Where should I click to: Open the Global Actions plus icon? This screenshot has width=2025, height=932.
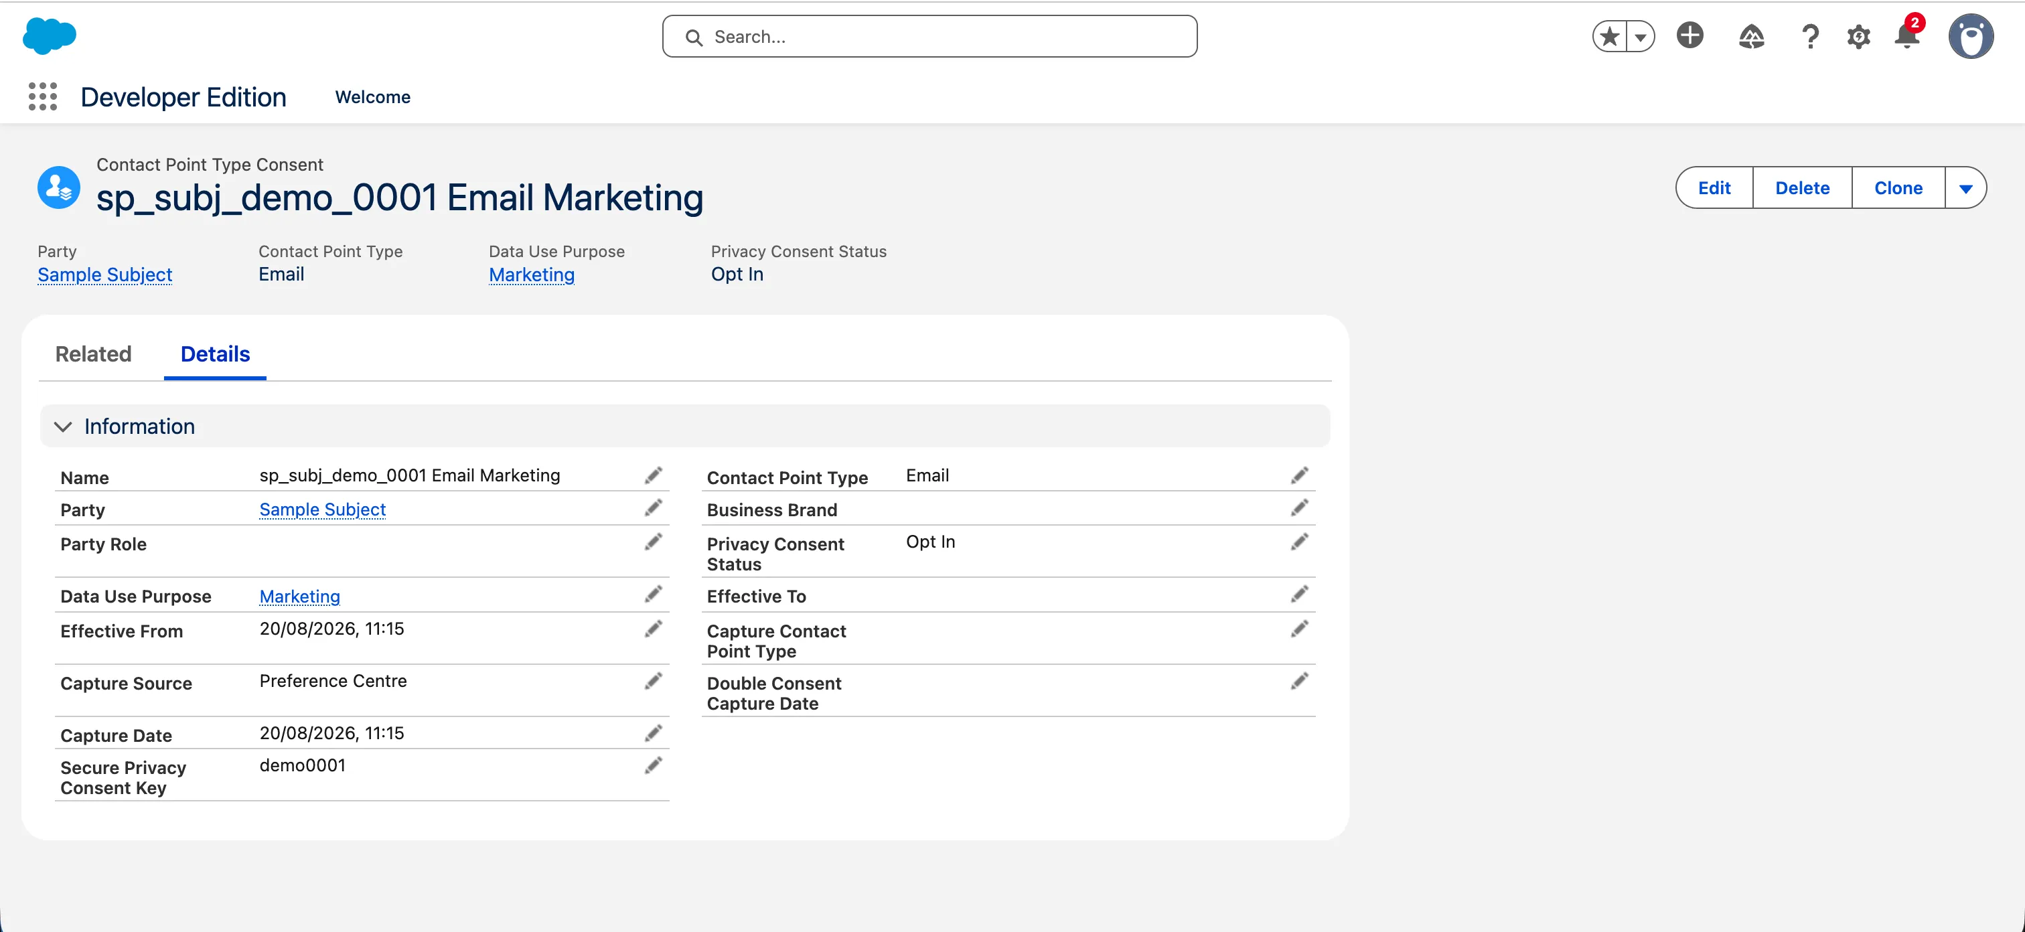[x=1690, y=35]
